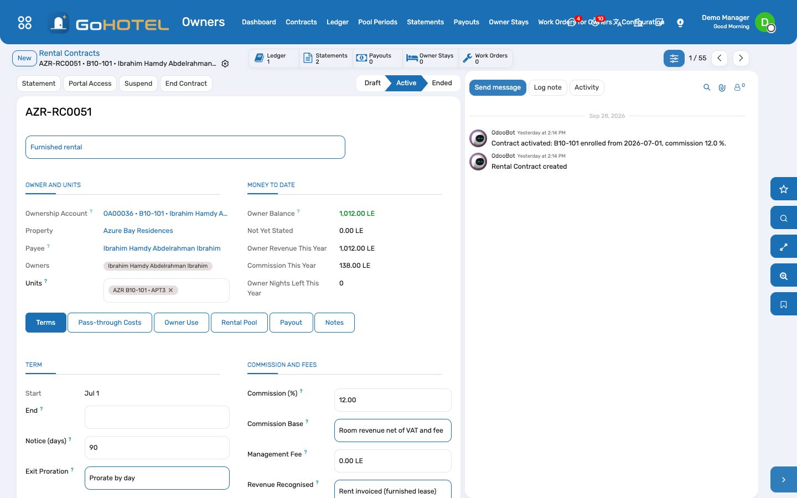Switch to the Rental Pool tab
This screenshot has width=797, height=498.
(x=239, y=323)
